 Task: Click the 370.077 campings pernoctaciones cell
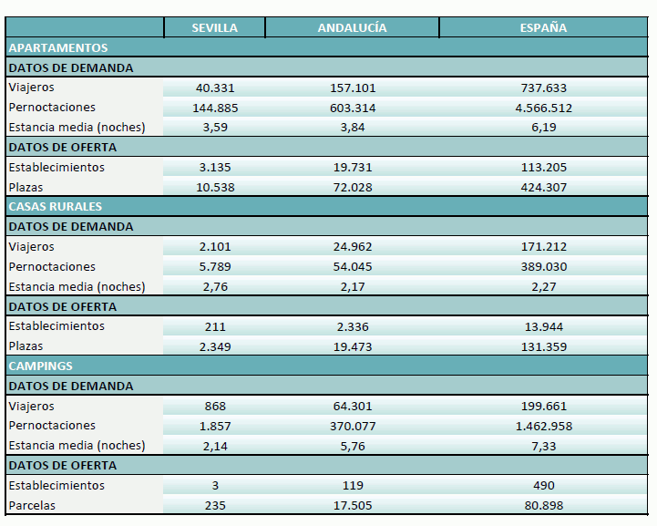click(x=352, y=426)
